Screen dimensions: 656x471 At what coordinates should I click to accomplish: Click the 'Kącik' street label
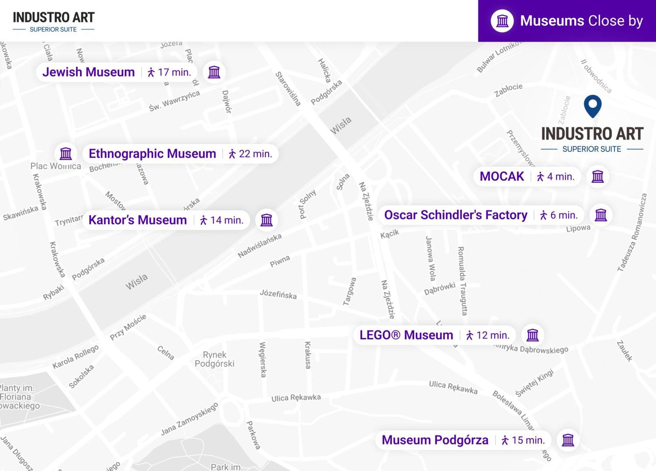coord(389,234)
